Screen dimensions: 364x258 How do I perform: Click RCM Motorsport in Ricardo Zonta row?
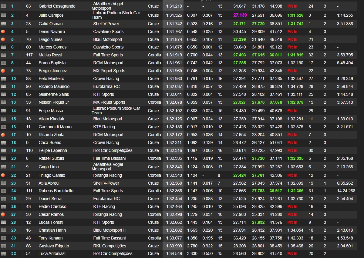pyautogui.click(x=108, y=135)
